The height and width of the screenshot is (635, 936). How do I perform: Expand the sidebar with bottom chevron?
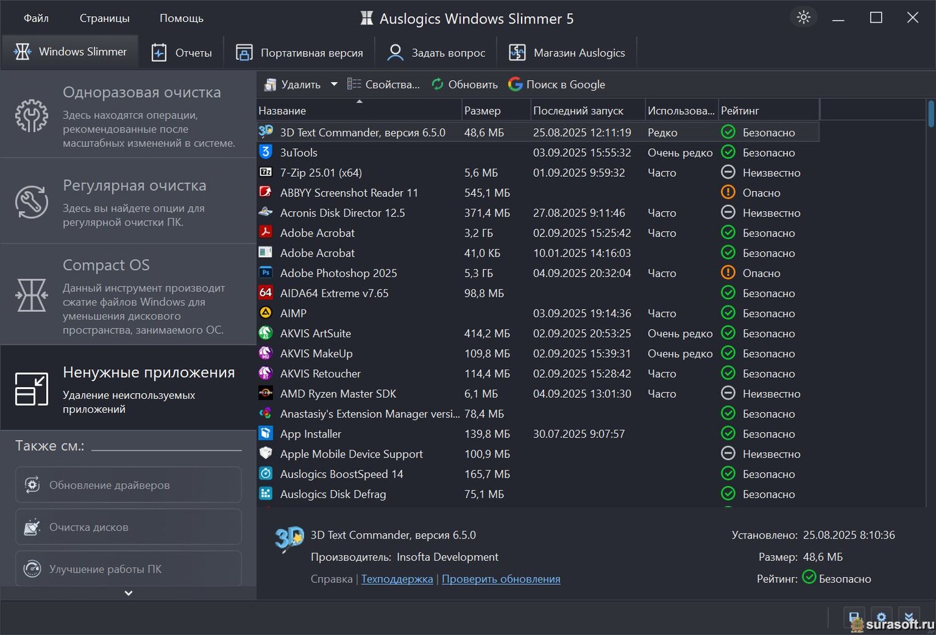[128, 593]
